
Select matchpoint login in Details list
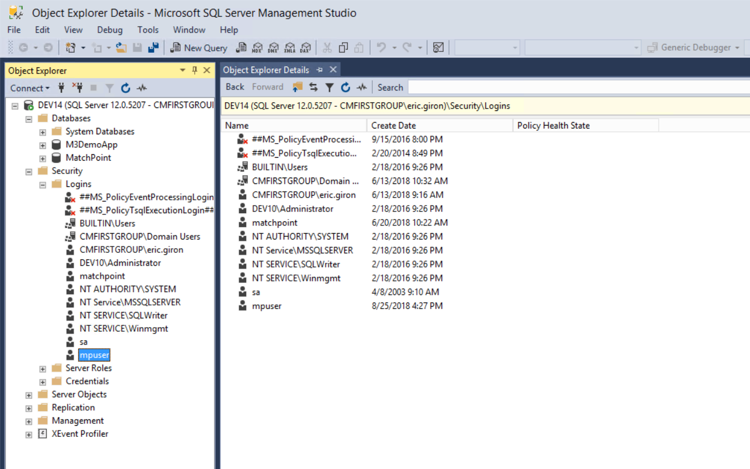coord(275,223)
